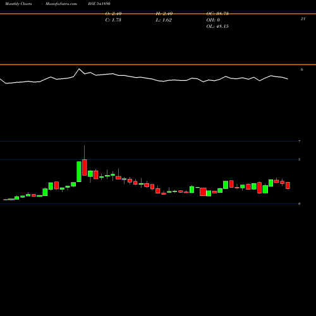Select the last red candle at the right end of the chart
Image resolution: width=316 pixels, height=316 pixels.
pos(288,186)
